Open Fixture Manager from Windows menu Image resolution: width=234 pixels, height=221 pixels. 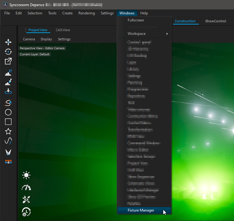(x=141, y=210)
